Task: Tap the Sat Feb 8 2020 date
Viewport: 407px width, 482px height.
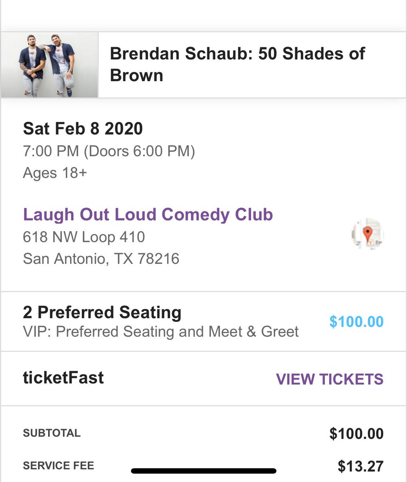Action: pos(83,129)
